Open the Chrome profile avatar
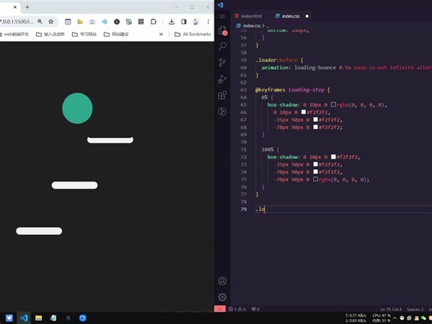432x324 pixels. pyautogui.click(x=196, y=22)
